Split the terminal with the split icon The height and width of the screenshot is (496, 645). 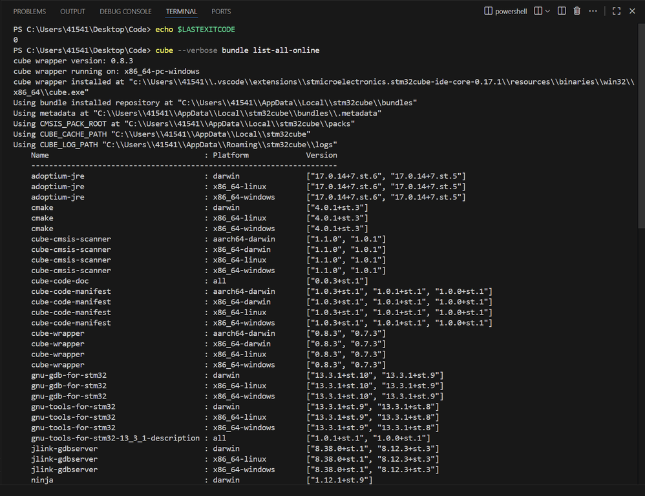tap(562, 11)
